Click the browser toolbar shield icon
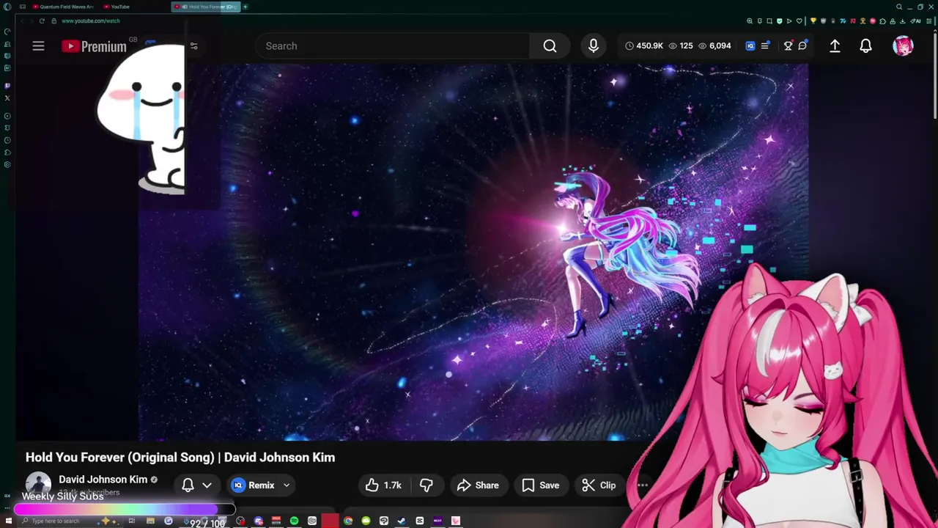Image resolution: width=938 pixels, height=528 pixels. pyautogui.click(x=780, y=21)
